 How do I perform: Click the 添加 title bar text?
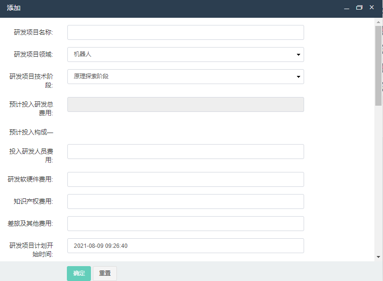coord(13,8)
